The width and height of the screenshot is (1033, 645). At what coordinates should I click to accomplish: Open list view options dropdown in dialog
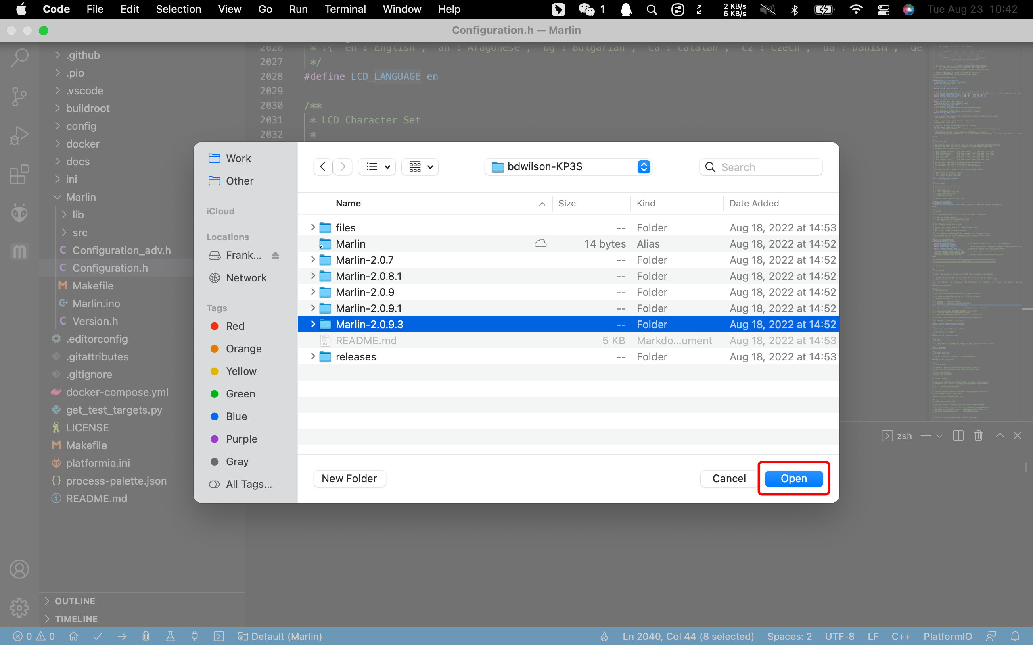377,167
